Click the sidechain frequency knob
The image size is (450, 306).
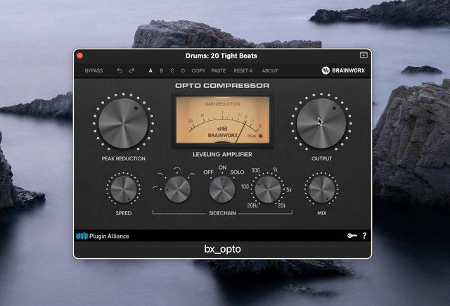coord(268,189)
